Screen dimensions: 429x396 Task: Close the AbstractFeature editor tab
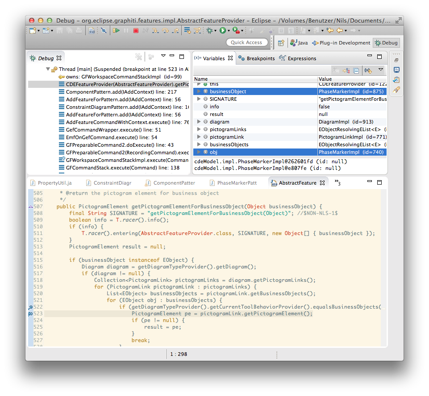323,183
